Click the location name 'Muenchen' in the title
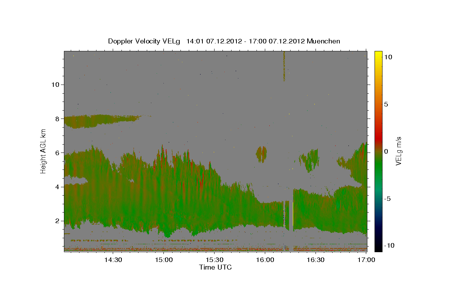Image resolution: width=454 pixels, height=302 pixels. pyautogui.click(x=323, y=41)
